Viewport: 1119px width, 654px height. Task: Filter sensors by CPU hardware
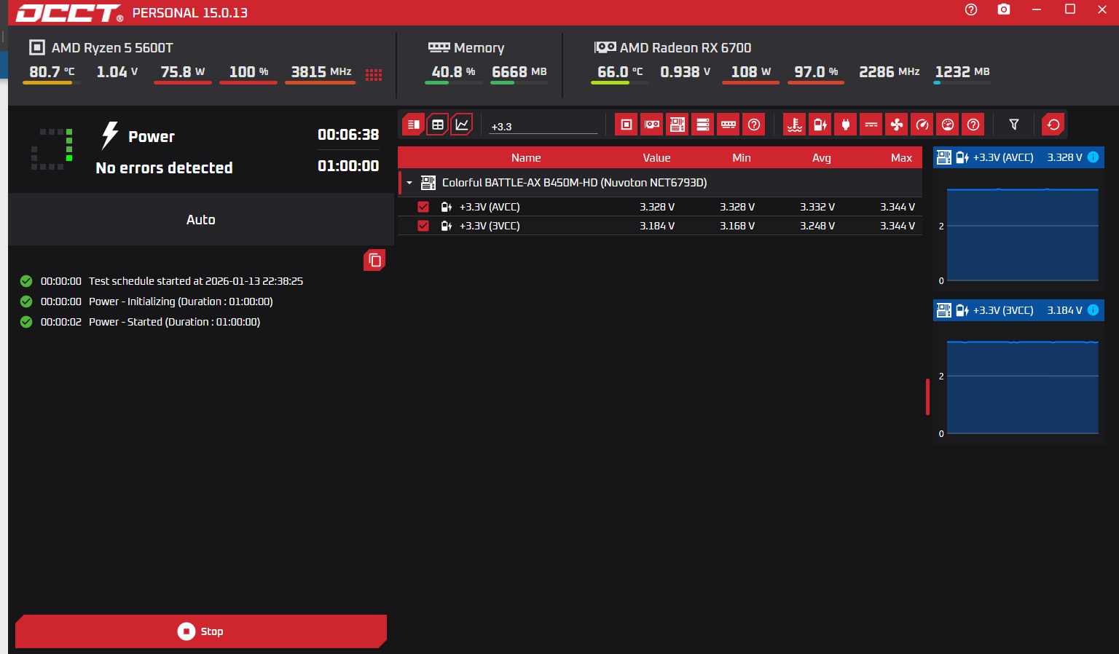(x=626, y=125)
